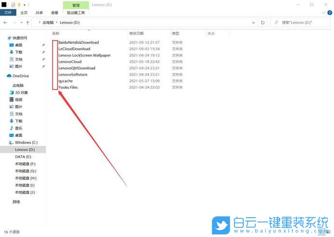Click the 桌面 icon under 此电脑
Screen dimensions: 334x237
12,135
